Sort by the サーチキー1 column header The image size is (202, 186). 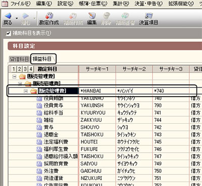tap(97, 69)
